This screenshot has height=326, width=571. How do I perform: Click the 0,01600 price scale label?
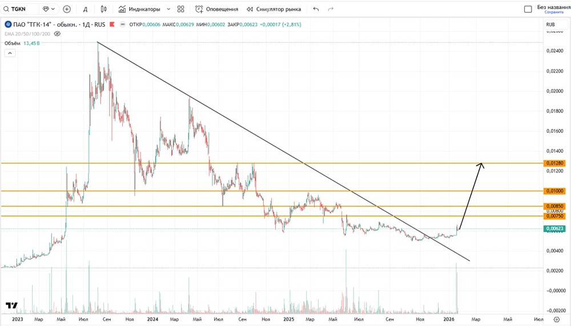554,131
